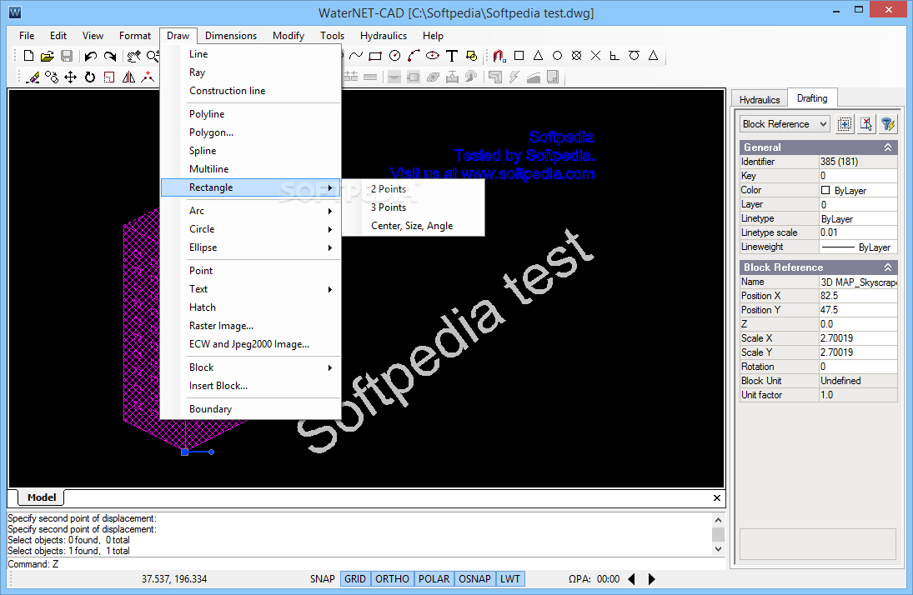
Task: Click the ByLayer color swatch value
Action: 825,190
